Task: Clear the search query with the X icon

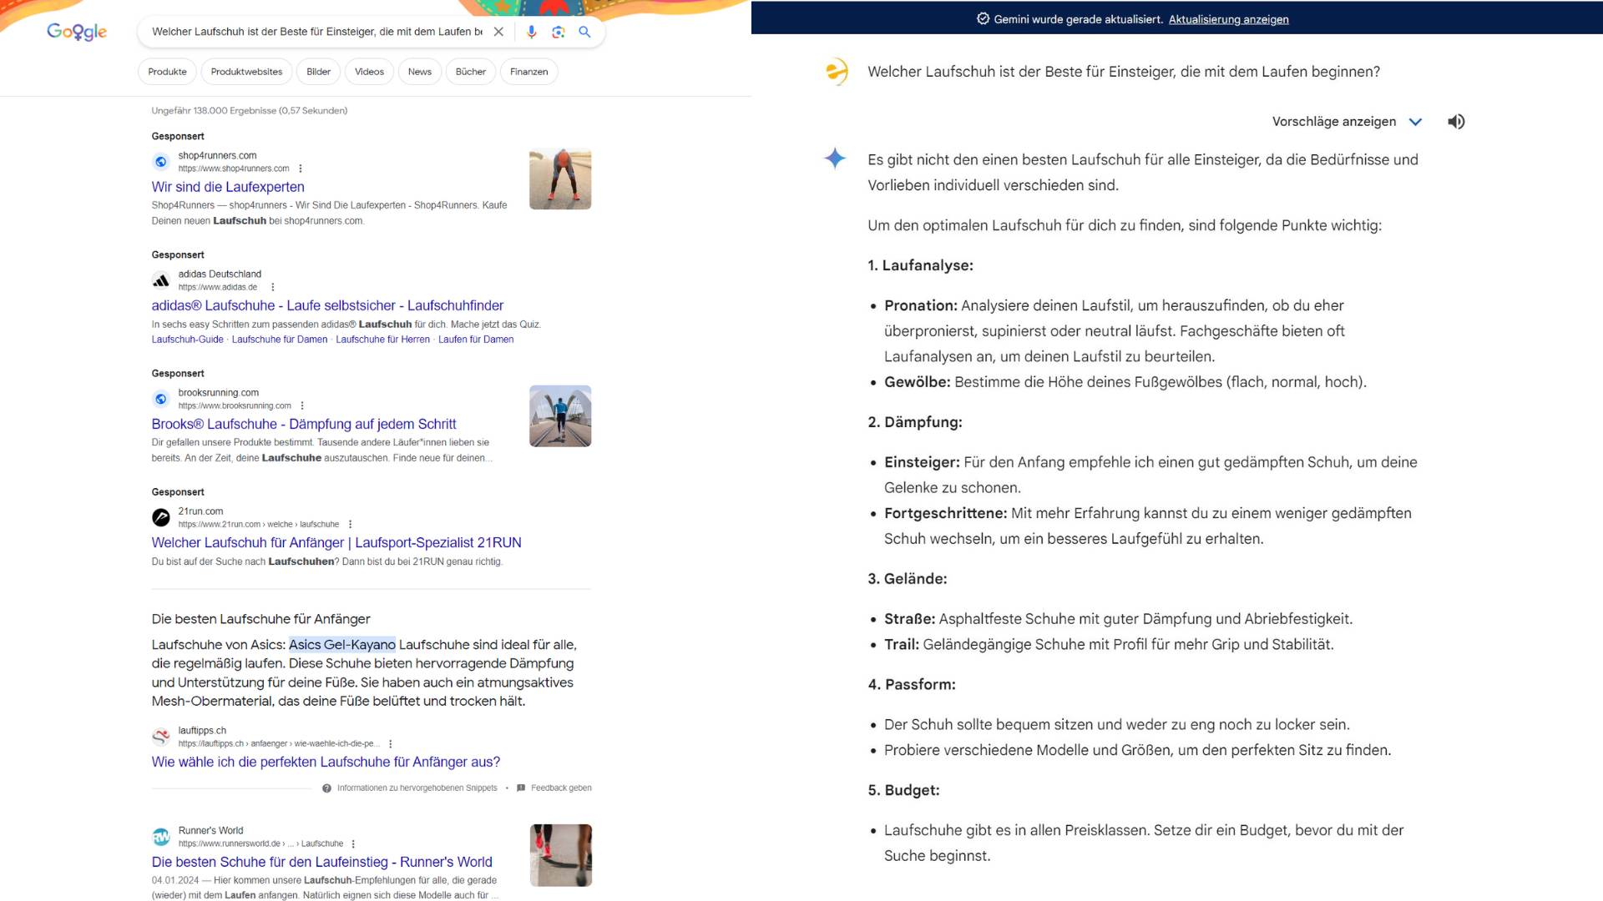Action: tap(498, 32)
